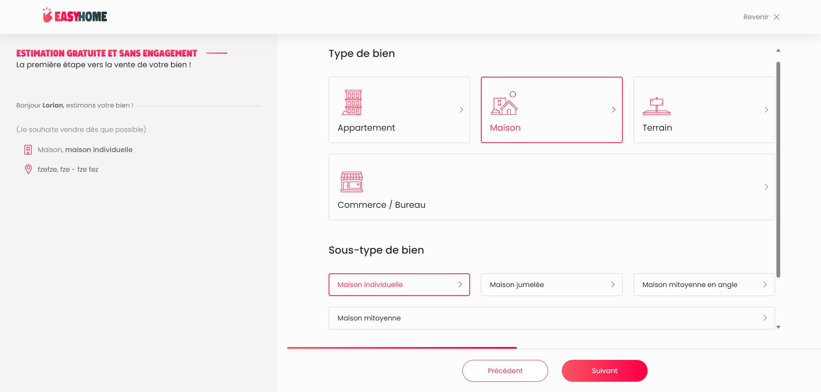Click 'La première étape vers la vente' subtitle
This screenshot has height=392, width=821.
(x=104, y=65)
